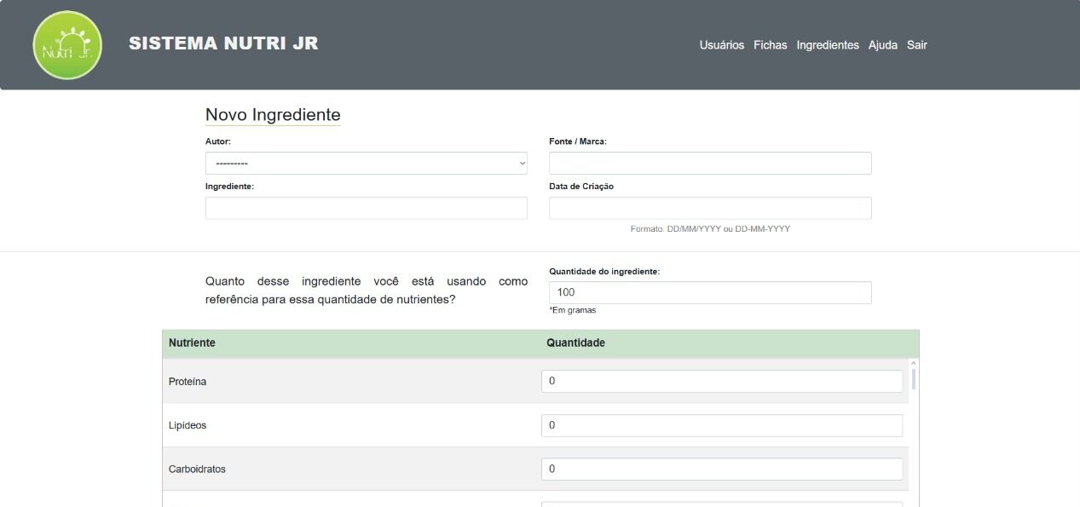The height and width of the screenshot is (507, 1080).
Task: Select the Data de Criação input
Action: click(709, 208)
